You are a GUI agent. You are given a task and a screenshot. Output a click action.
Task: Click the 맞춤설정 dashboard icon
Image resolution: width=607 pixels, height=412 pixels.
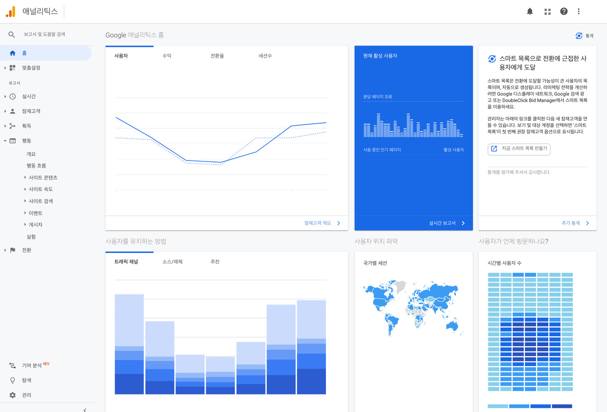12,68
